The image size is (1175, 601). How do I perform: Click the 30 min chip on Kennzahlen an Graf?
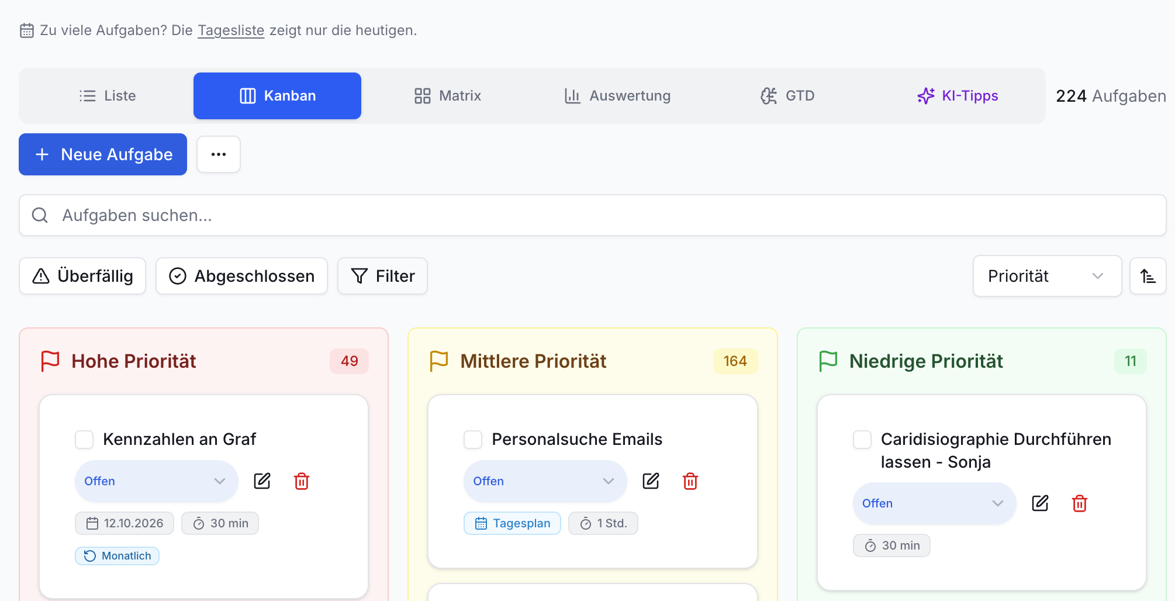tap(220, 523)
